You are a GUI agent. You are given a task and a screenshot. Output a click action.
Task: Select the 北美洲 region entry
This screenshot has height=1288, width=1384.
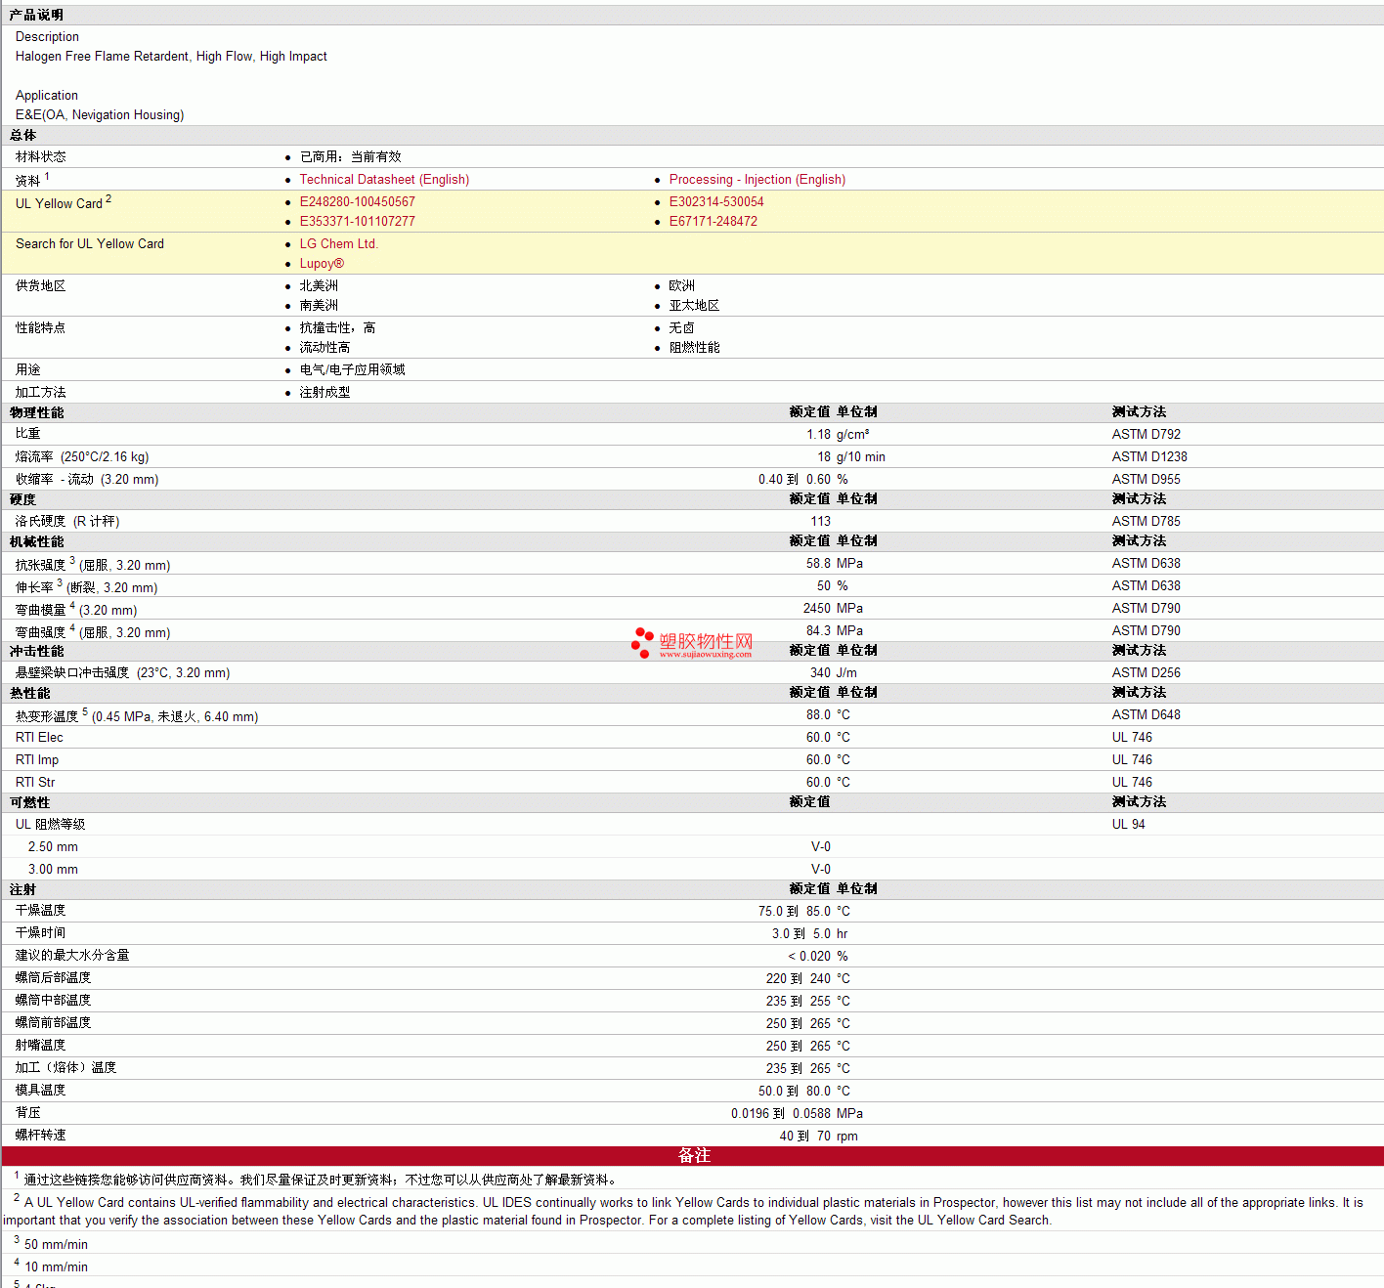(319, 286)
